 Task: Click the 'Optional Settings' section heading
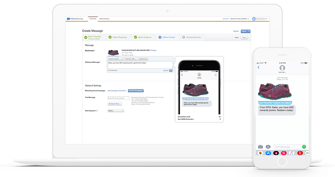pyautogui.click(x=93, y=86)
